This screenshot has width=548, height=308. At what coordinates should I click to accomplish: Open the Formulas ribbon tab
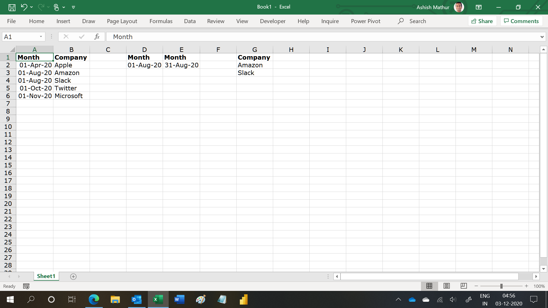161,21
